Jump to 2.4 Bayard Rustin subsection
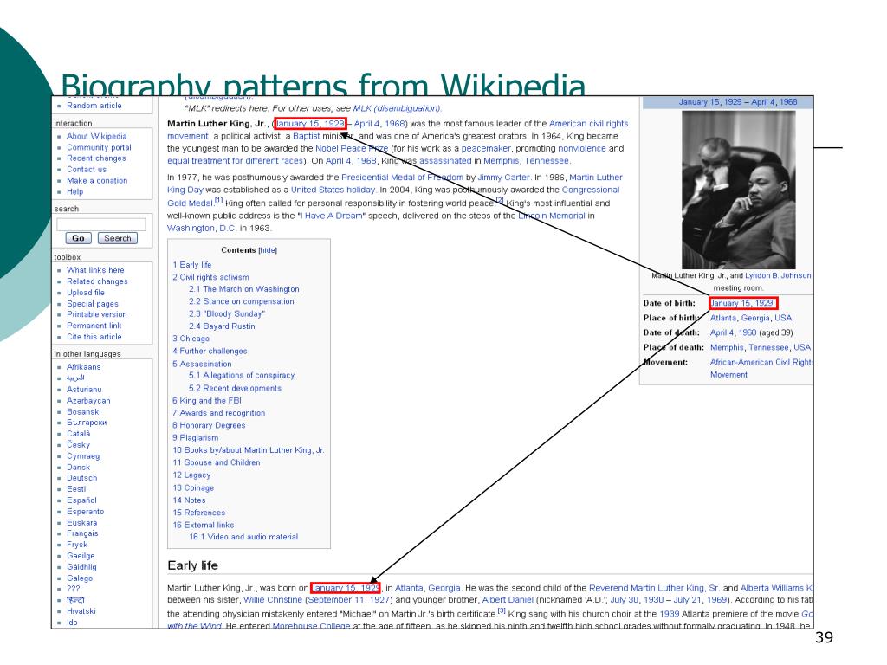This screenshot has height=665, width=887. click(222, 326)
